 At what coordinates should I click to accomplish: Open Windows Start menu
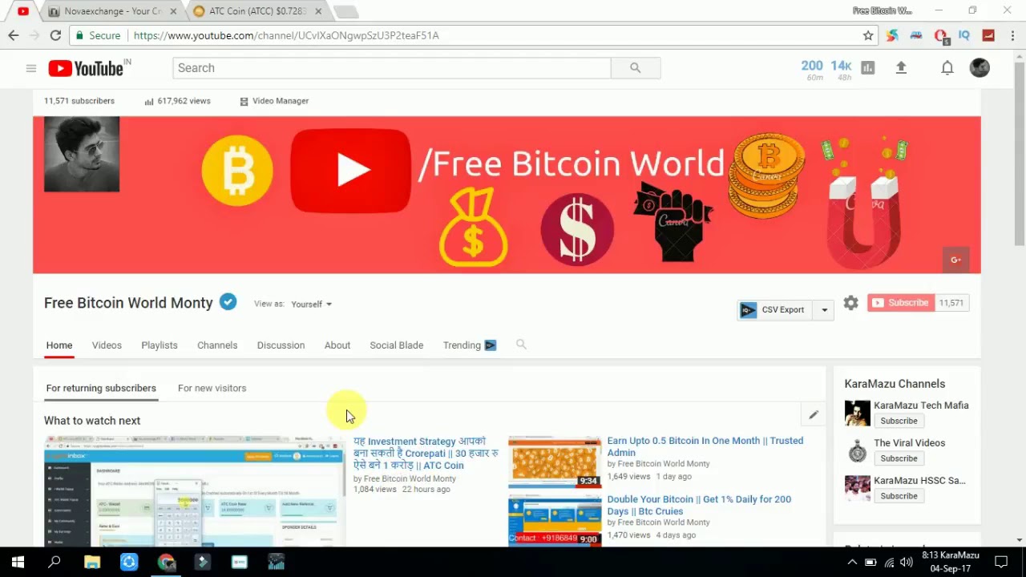click(18, 563)
